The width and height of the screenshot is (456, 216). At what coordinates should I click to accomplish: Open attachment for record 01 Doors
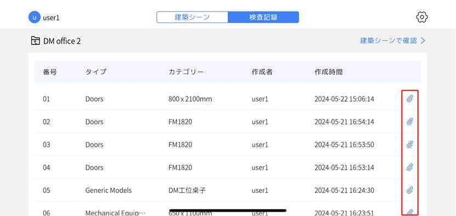409,99
